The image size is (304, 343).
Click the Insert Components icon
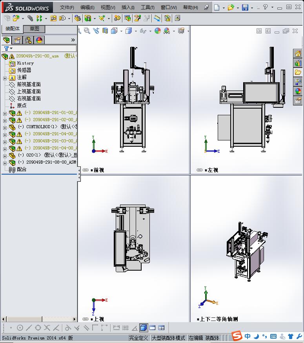(x=16, y=18)
